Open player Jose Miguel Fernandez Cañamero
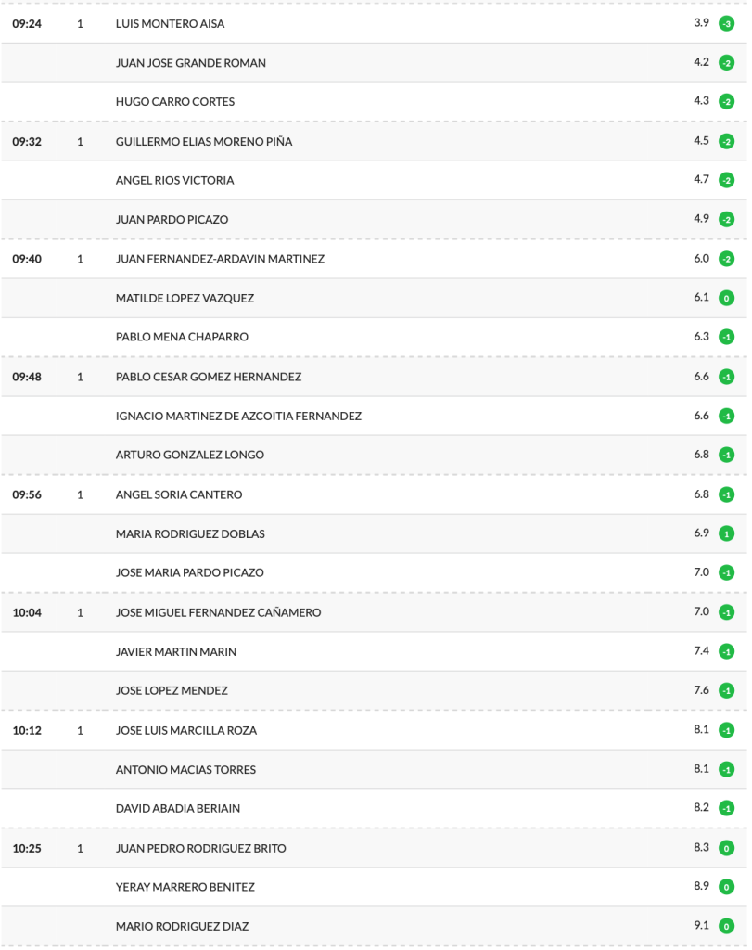 coord(218,612)
